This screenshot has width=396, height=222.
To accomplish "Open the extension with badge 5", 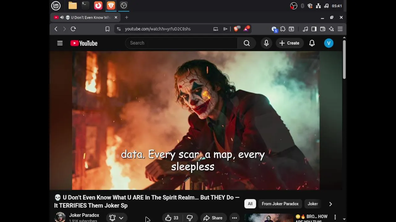I will tap(274, 29).
